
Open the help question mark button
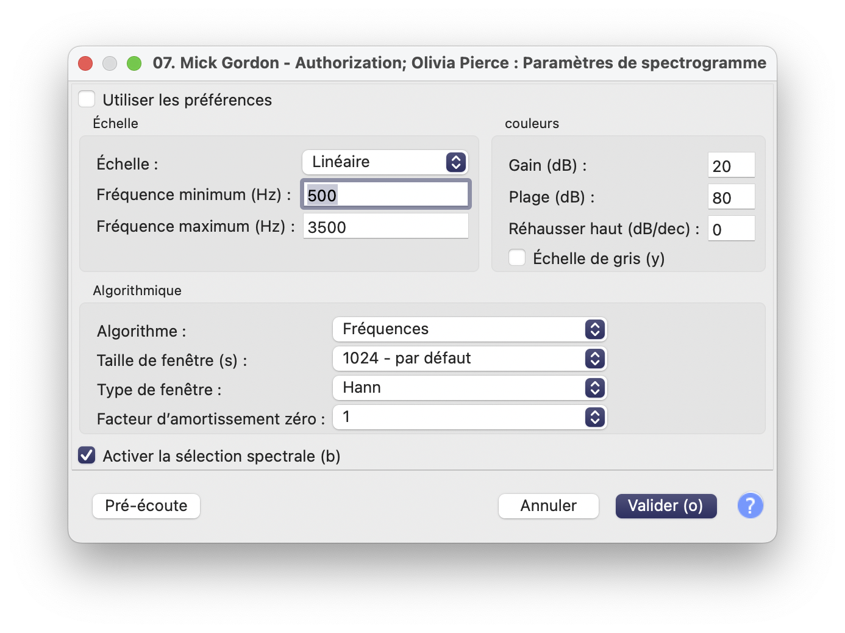click(750, 506)
